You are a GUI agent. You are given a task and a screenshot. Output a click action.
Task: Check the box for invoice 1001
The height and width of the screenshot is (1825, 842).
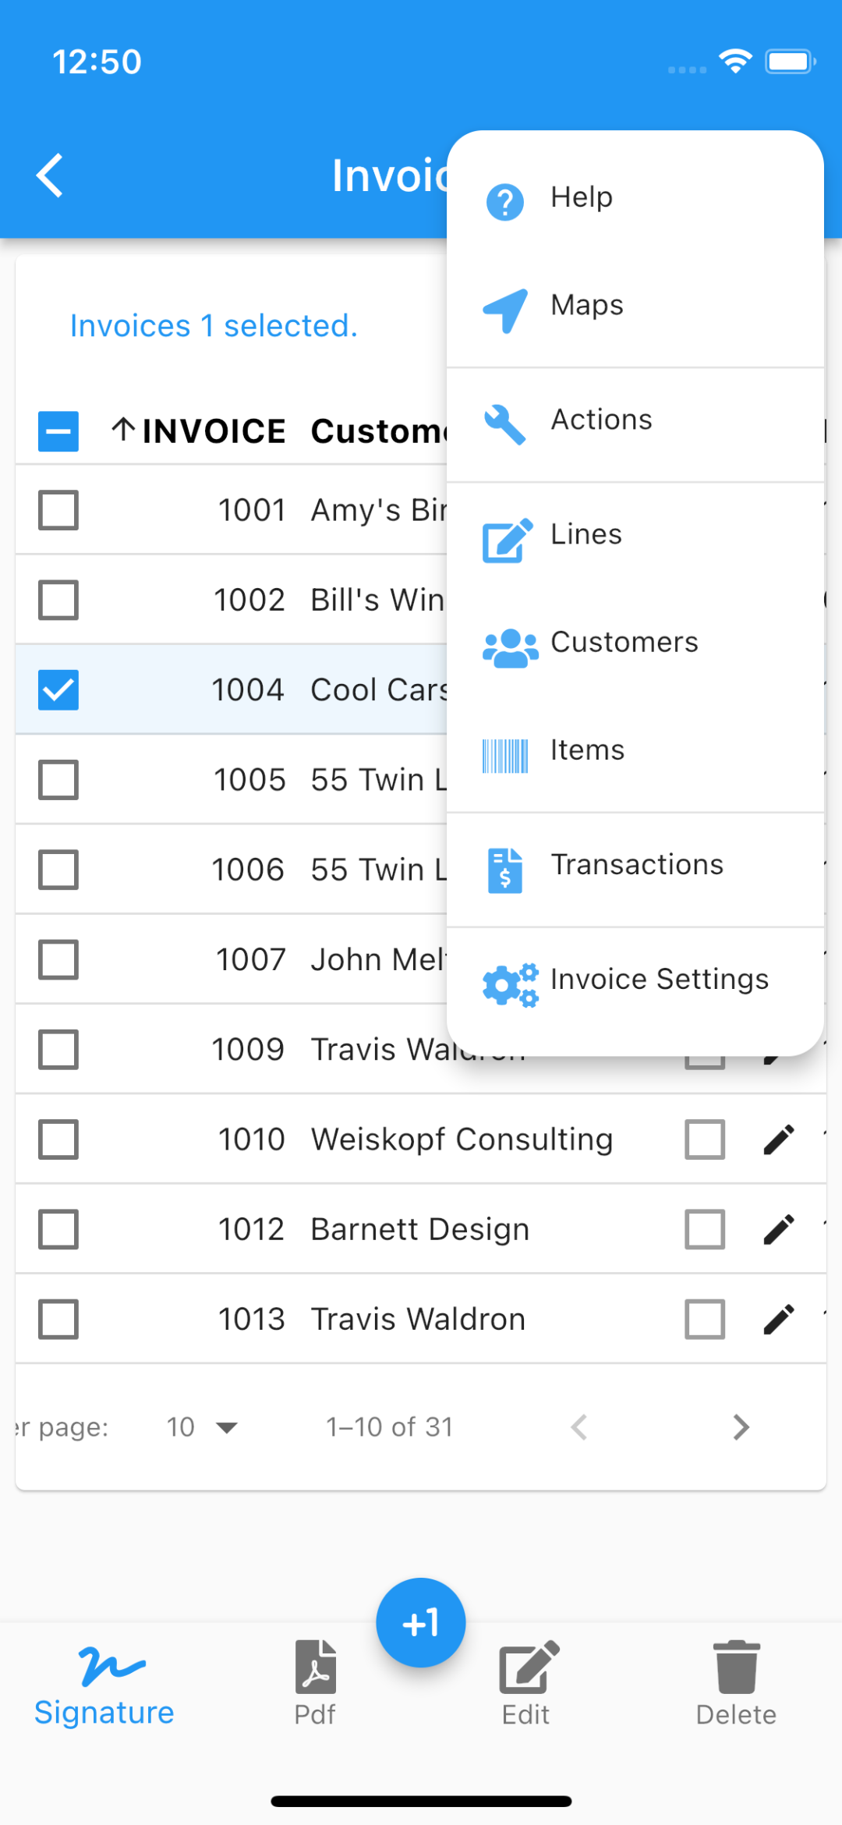58,510
